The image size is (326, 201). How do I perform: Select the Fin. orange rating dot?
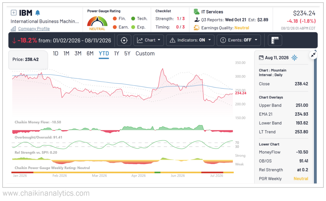tap(115, 18)
